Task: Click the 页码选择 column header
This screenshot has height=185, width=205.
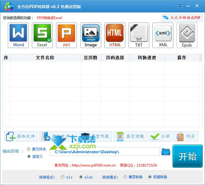Action: pos(115,58)
